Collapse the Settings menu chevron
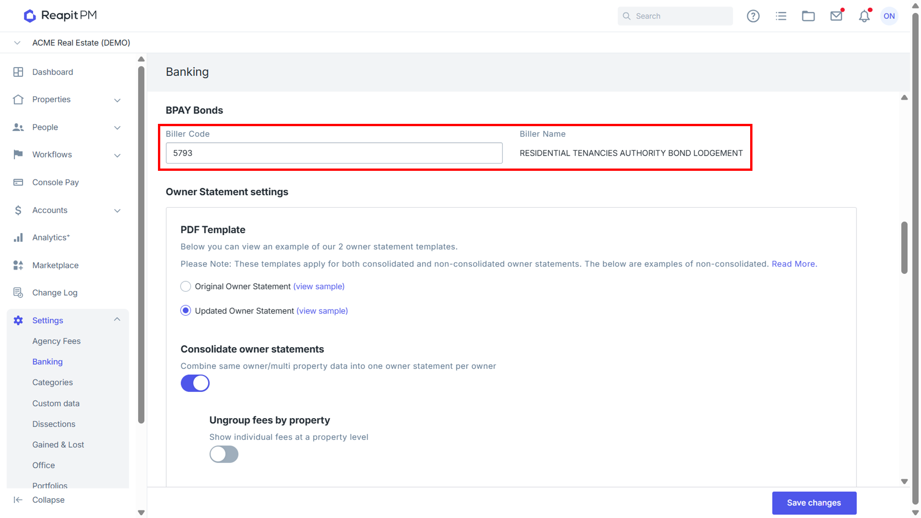Image resolution: width=921 pixels, height=518 pixels. click(117, 319)
